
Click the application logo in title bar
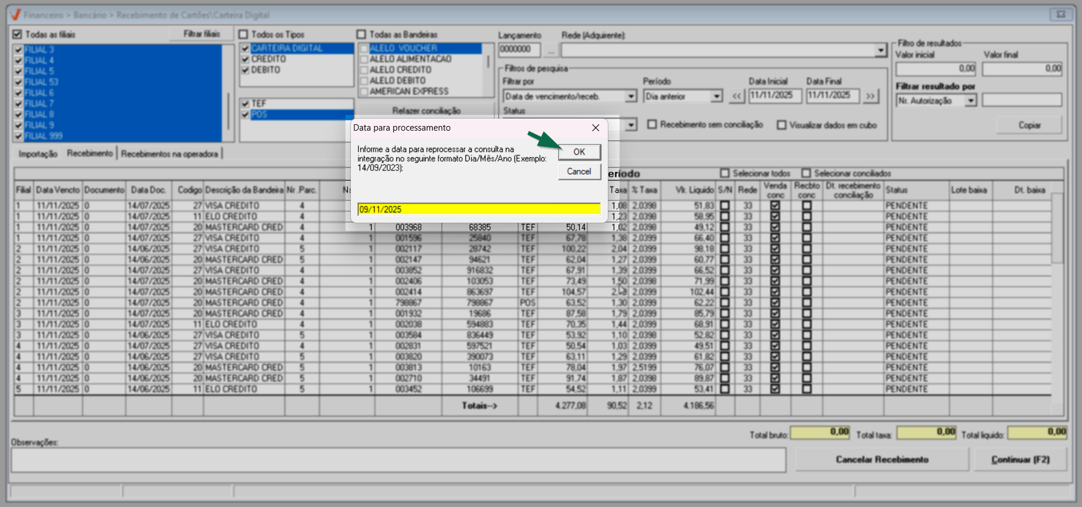16,15
